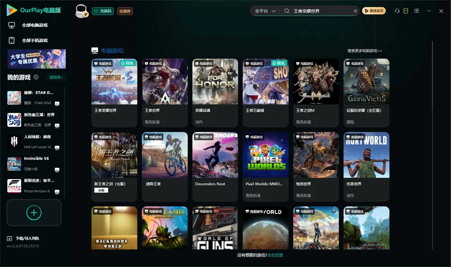Open the Descenders Next game card
This screenshot has width=451, height=267.
(x=215, y=166)
